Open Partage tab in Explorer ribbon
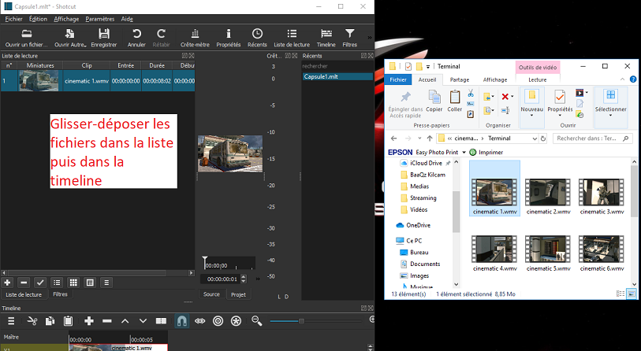This screenshot has width=641, height=351. [460, 79]
